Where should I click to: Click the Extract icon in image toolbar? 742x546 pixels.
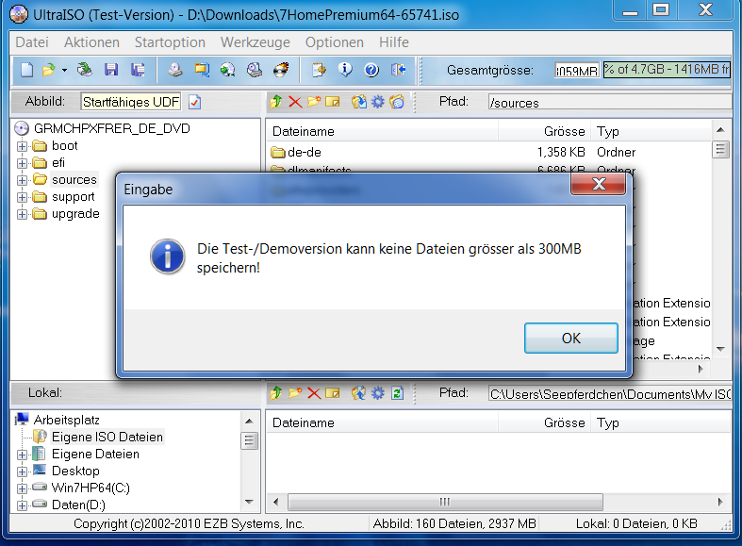(x=358, y=101)
